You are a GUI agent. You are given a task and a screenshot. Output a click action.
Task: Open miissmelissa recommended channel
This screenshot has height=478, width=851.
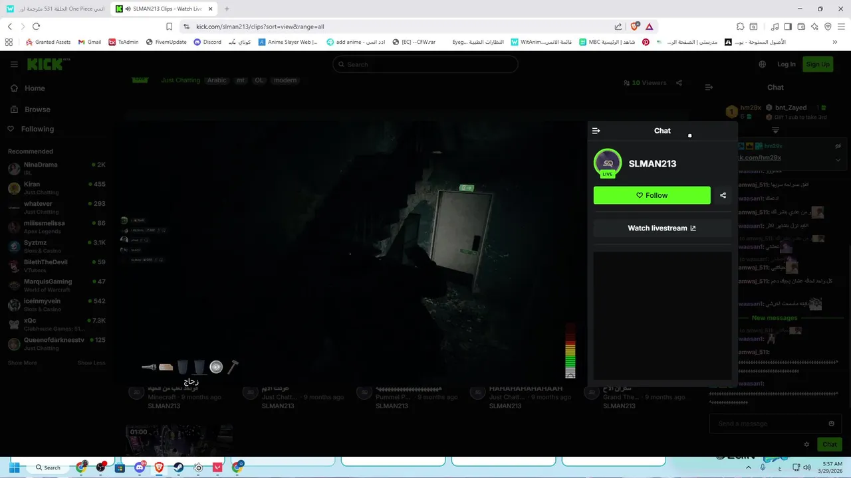[x=57, y=226]
